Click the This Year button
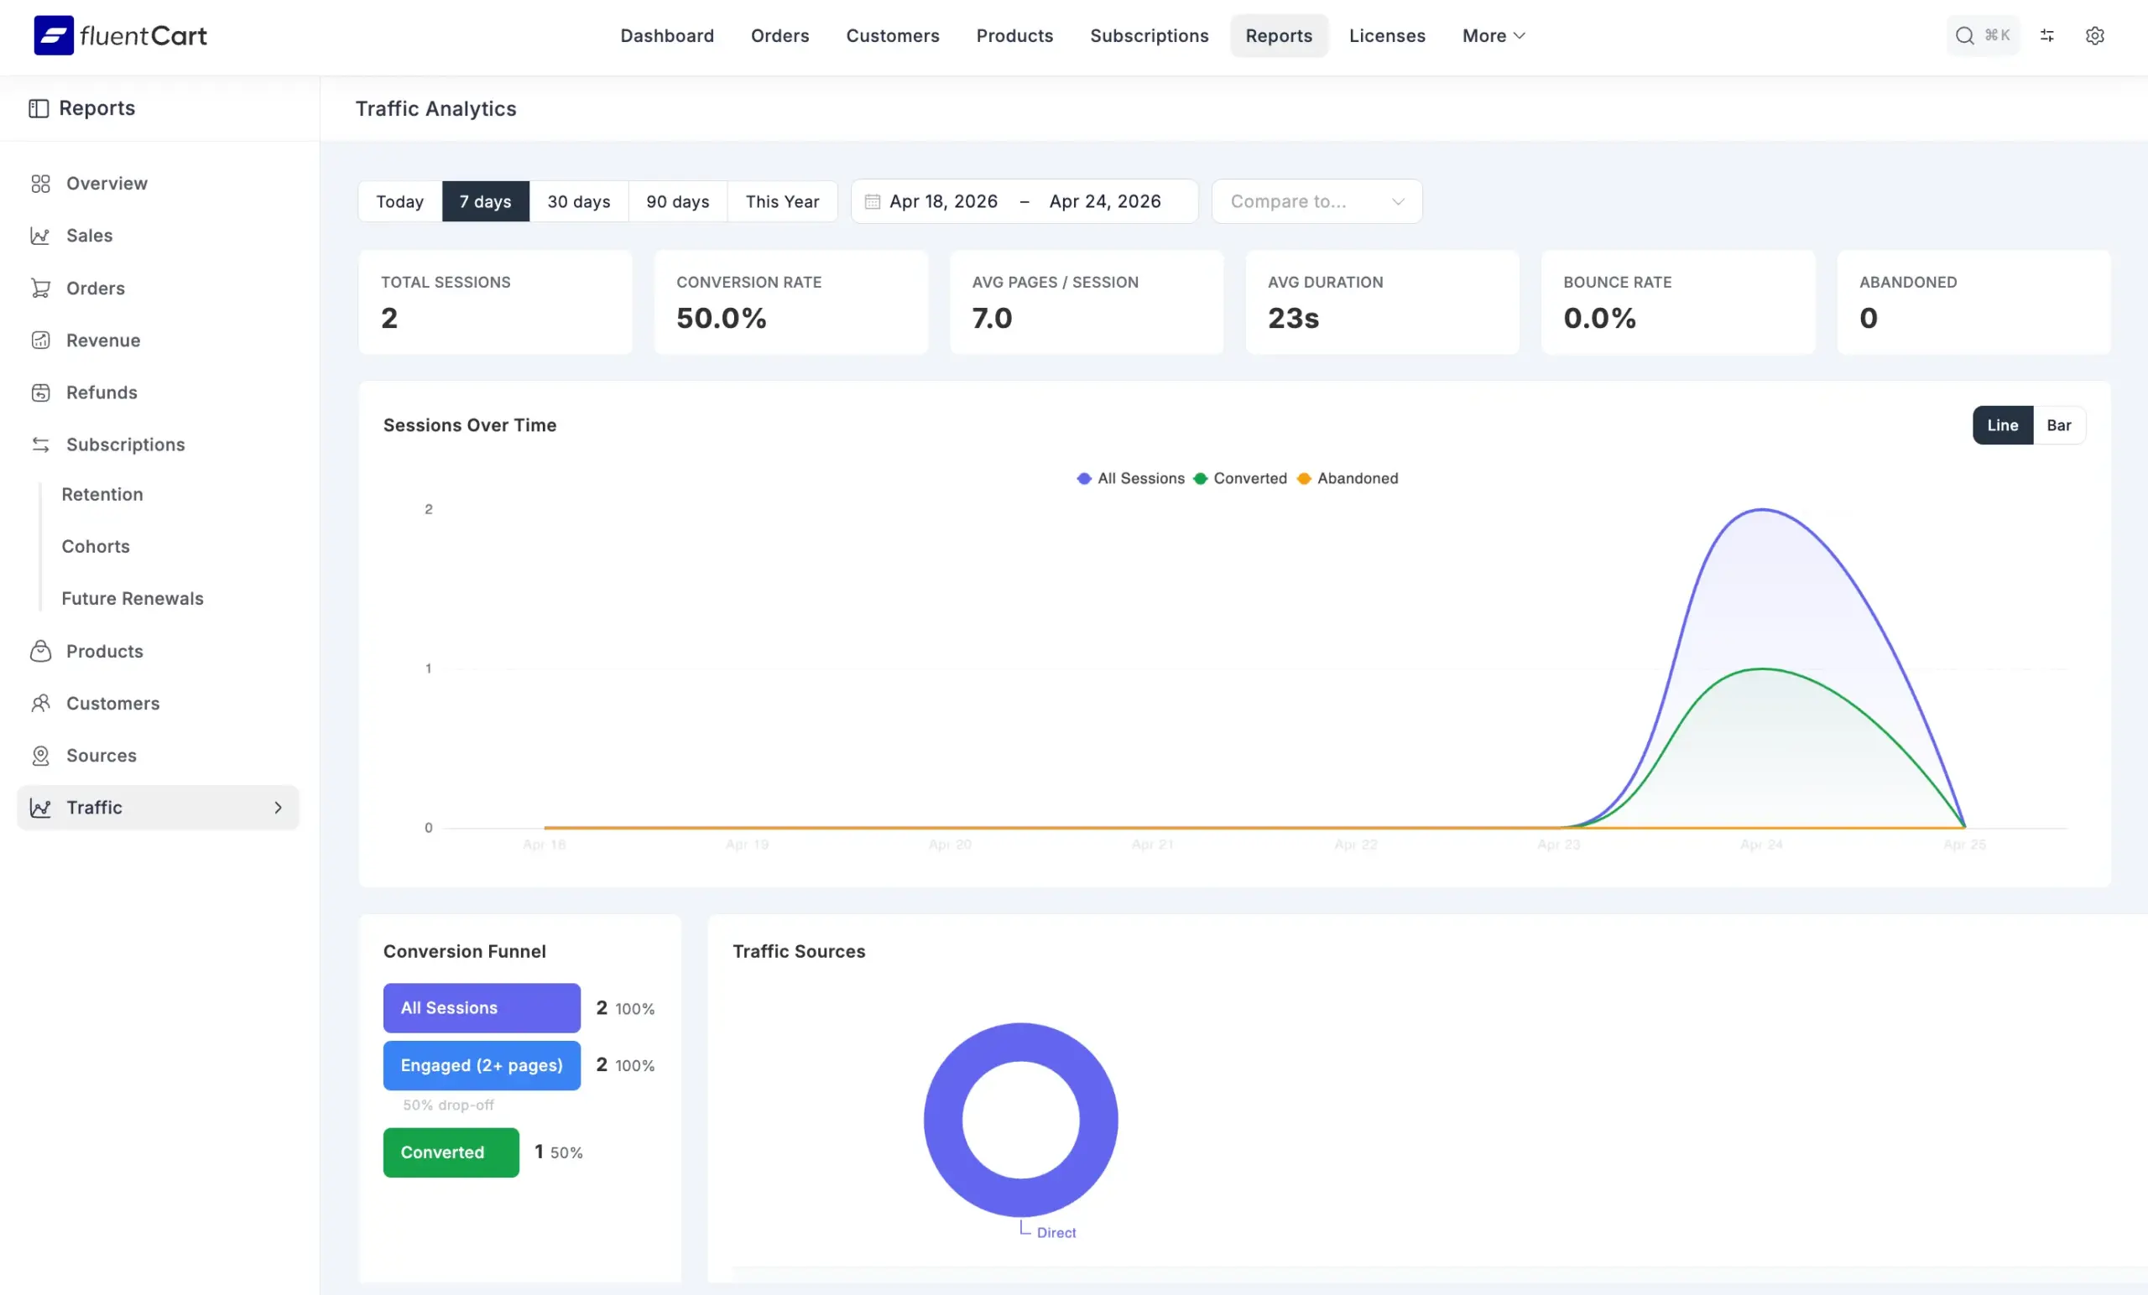The image size is (2148, 1295). (x=782, y=201)
